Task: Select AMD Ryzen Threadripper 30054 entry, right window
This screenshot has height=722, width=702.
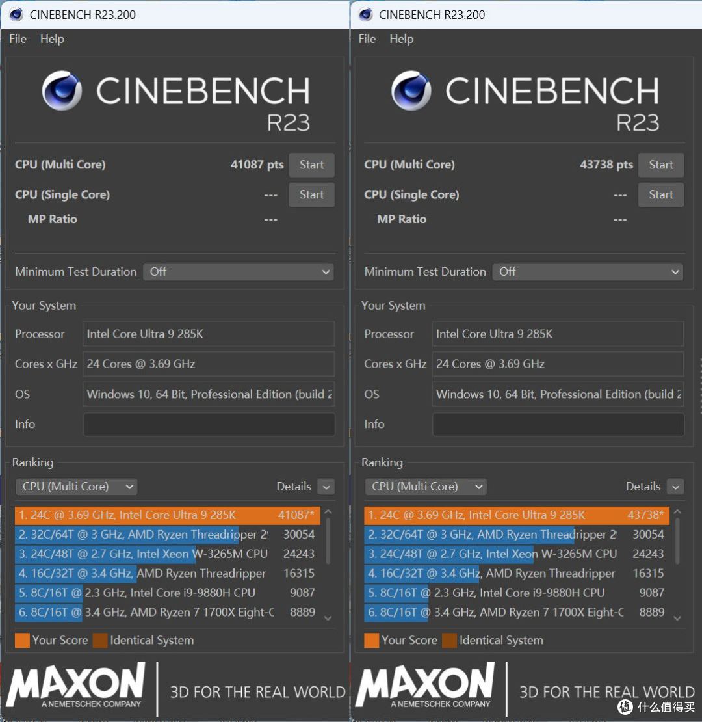Action: (x=517, y=535)
